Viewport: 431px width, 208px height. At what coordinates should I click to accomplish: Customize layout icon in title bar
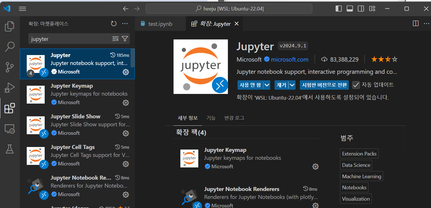tap(372, 9)
